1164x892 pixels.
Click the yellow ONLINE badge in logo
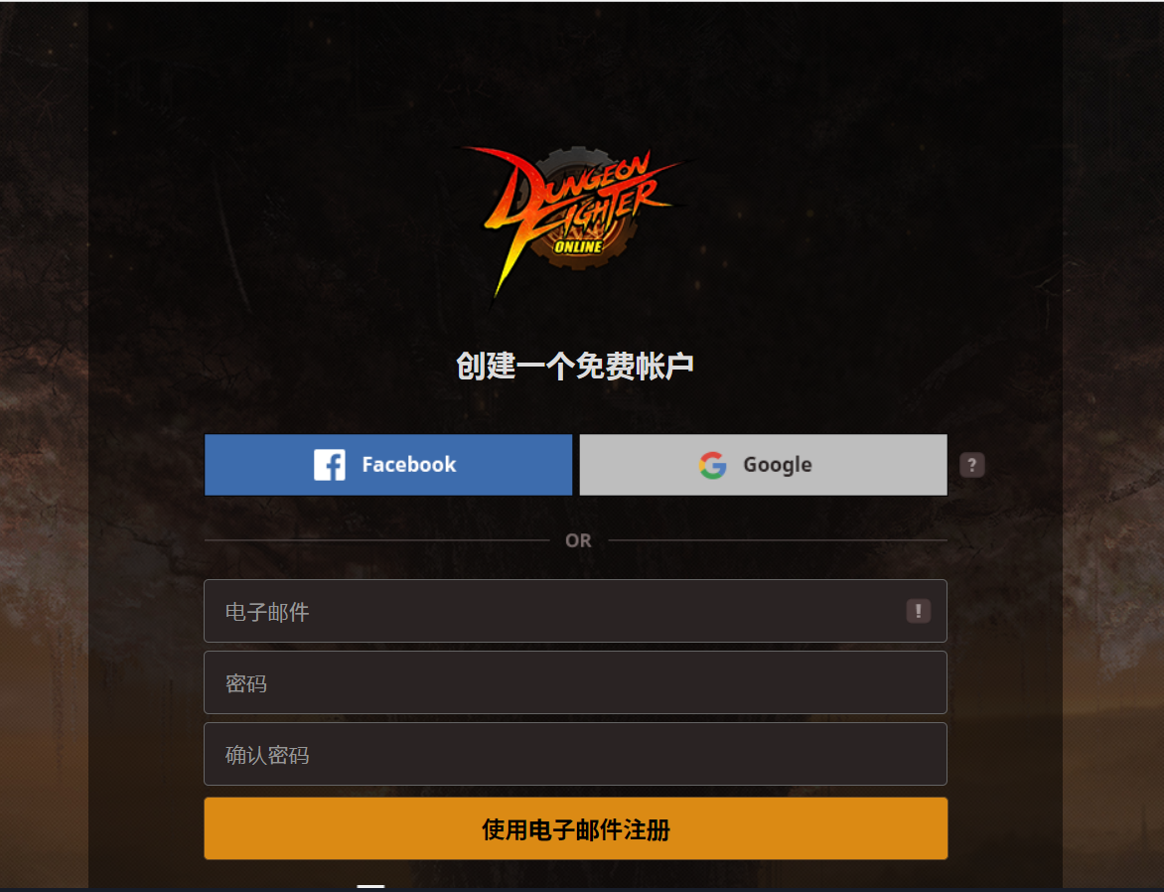coord(578,246)
